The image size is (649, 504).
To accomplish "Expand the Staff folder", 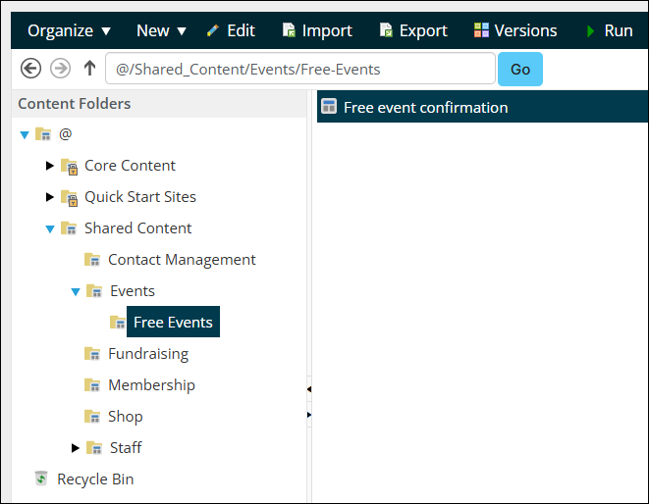I will [75, 448].
